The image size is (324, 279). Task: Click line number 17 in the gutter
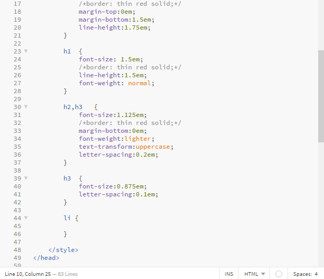coord(16,4)
